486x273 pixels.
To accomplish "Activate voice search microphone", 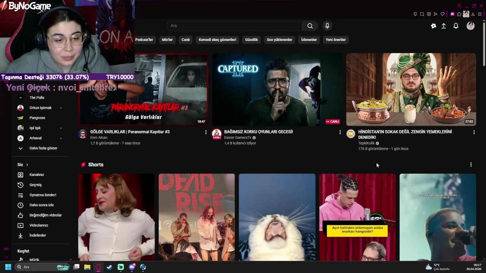I will 327,26.
